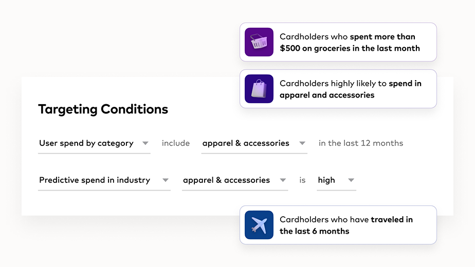Expand the second-row 'apparel & accessories' industry dropdown

234,181
